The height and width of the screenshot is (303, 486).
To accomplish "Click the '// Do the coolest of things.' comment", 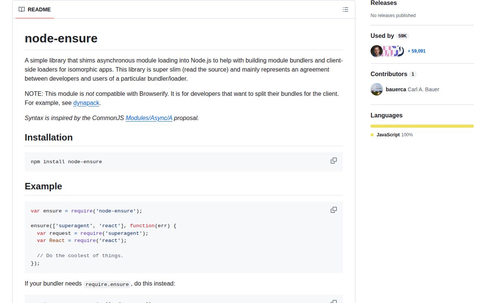I will (x=80, y=256).
